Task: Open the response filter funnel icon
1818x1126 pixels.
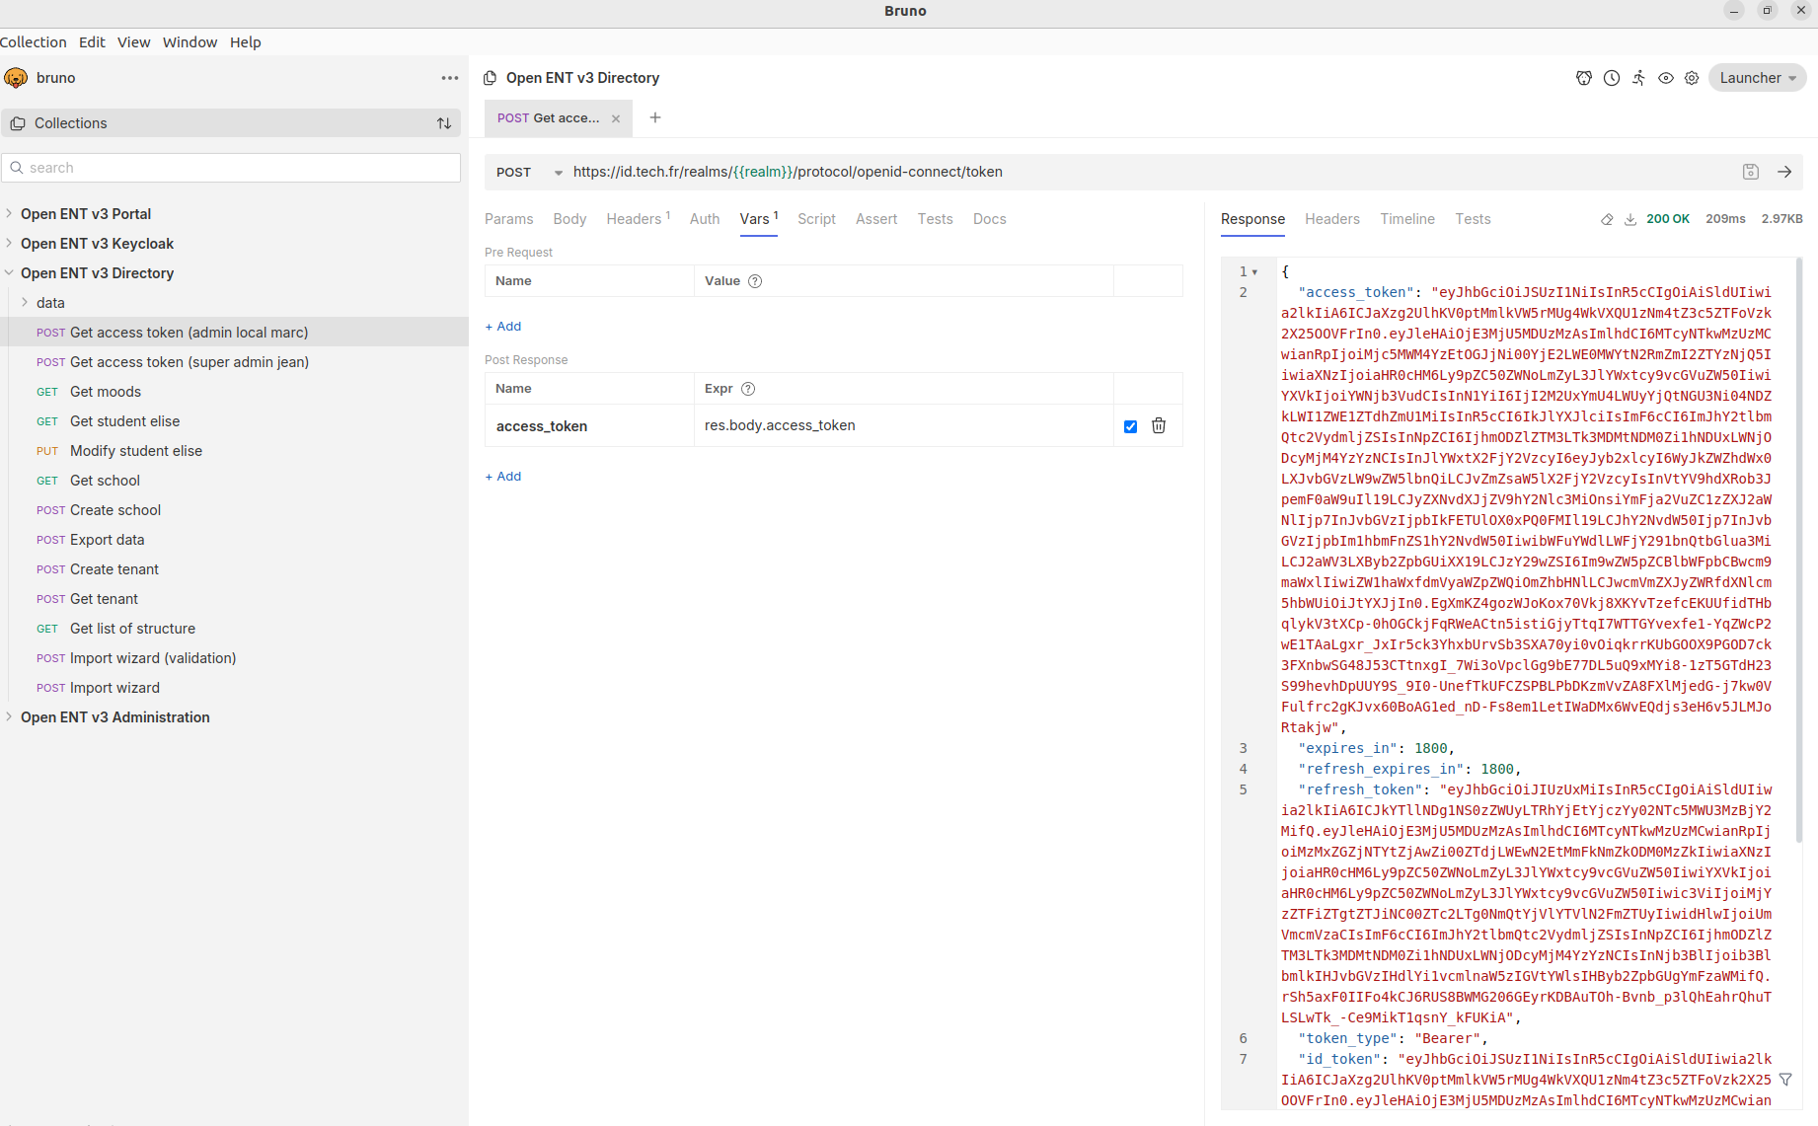Action: [1785, 1080]
